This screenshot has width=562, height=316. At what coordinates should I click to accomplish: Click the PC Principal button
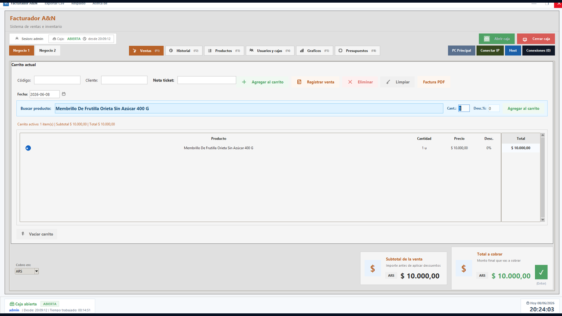coord(462,51)
